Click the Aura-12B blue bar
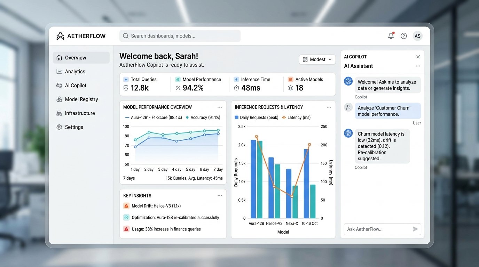Viewport: 479px width, 267px height. coord(253,179)
